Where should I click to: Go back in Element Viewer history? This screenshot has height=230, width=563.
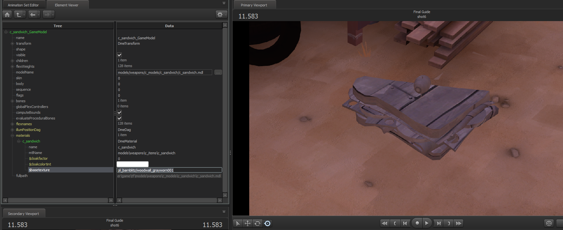(x=34, y=14)
